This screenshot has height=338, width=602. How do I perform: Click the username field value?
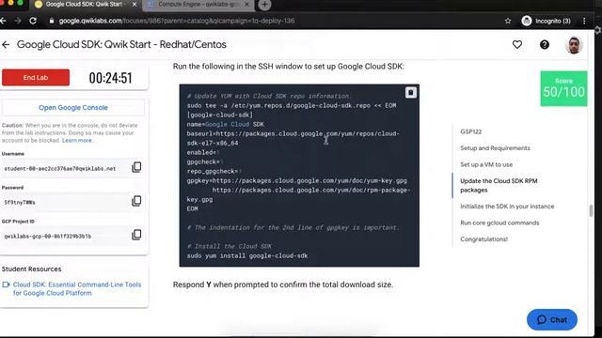pyautogui.click(x=60, y=169)
